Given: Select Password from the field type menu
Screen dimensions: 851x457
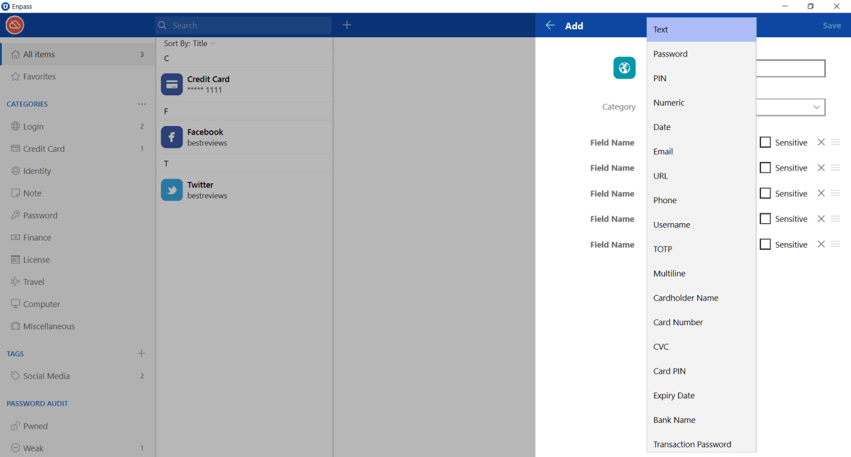Looking at the screenshot, I should pyautogui.click(x=669, y=53).
